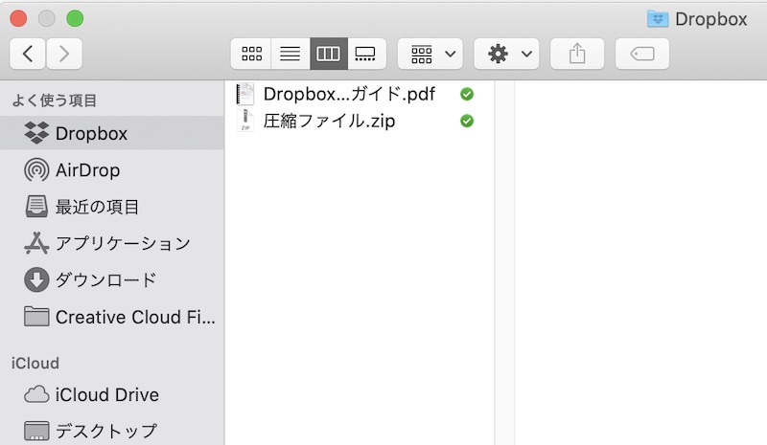Open Creative Cloud Files sidebar folder

click(112, 317)
